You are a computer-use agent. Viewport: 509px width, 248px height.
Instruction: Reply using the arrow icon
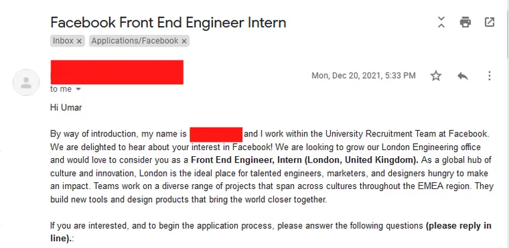[462, 76]
